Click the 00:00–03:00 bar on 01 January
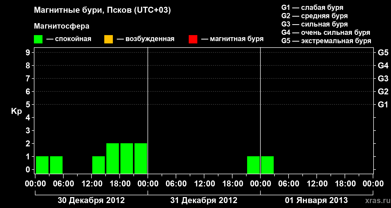 [x=267, y=165]
